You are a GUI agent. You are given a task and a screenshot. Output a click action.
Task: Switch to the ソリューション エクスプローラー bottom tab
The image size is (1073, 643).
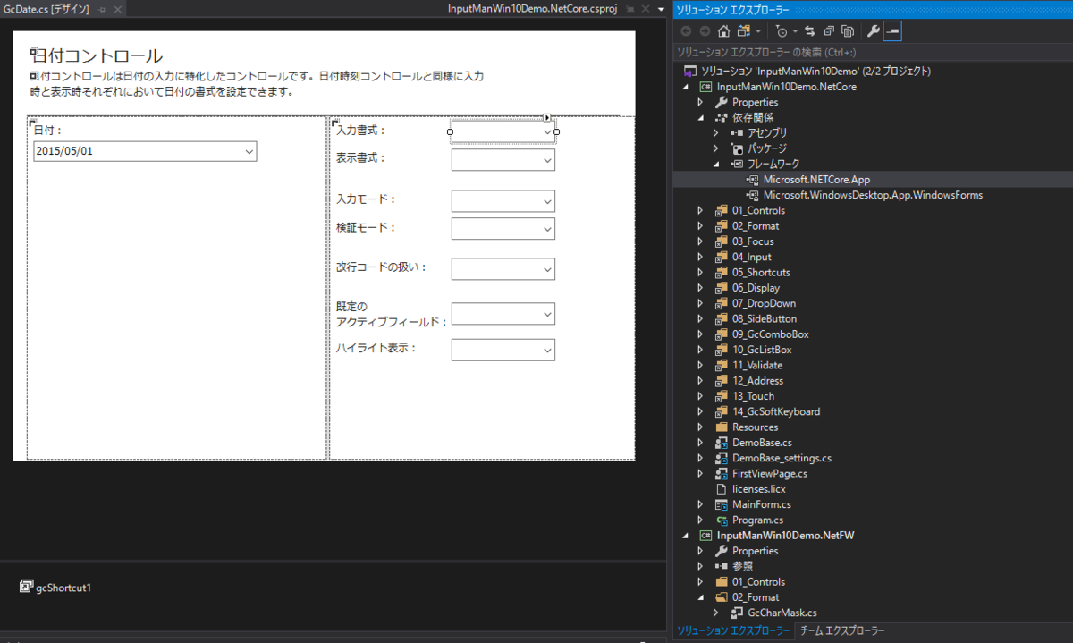732,631
